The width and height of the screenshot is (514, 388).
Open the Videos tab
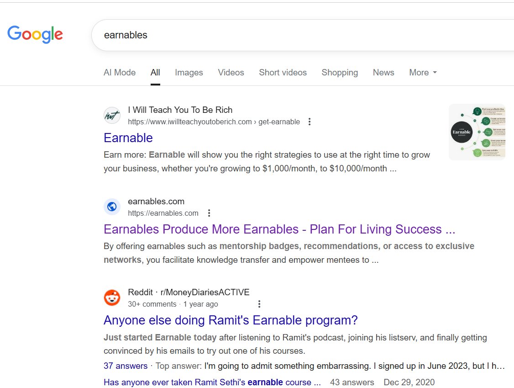231,73
